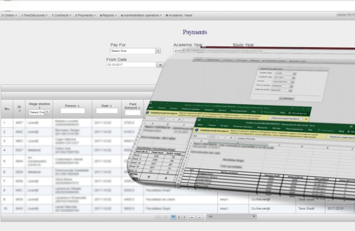Sort by the Stage studies column sort icon
The image size is (355, 231).
pyautogui.click(x=39, y=108)
